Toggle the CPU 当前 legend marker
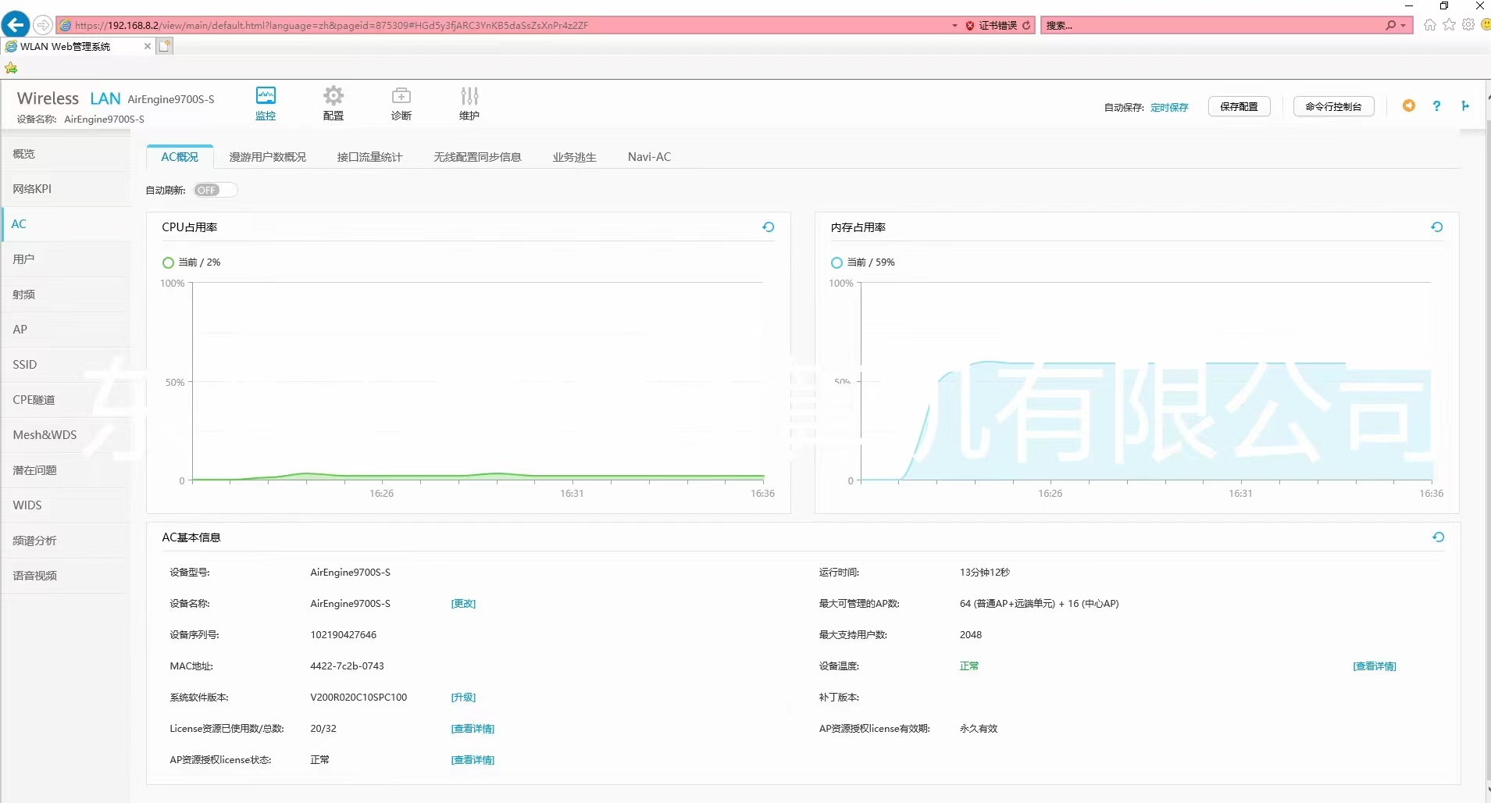The width and height of the screenshot is (1491, 803). tap(168, 262)
